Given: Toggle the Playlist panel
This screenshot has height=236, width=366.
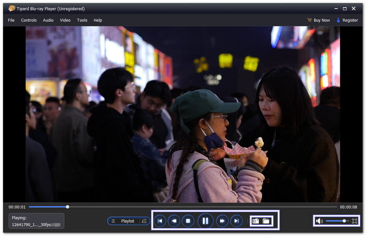Looking at the screenshot, I should pos(124,221).
